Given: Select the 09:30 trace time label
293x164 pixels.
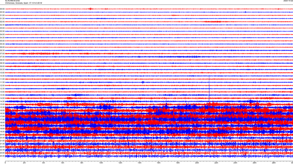Looking at the screenshot, I should click(2, 70).
